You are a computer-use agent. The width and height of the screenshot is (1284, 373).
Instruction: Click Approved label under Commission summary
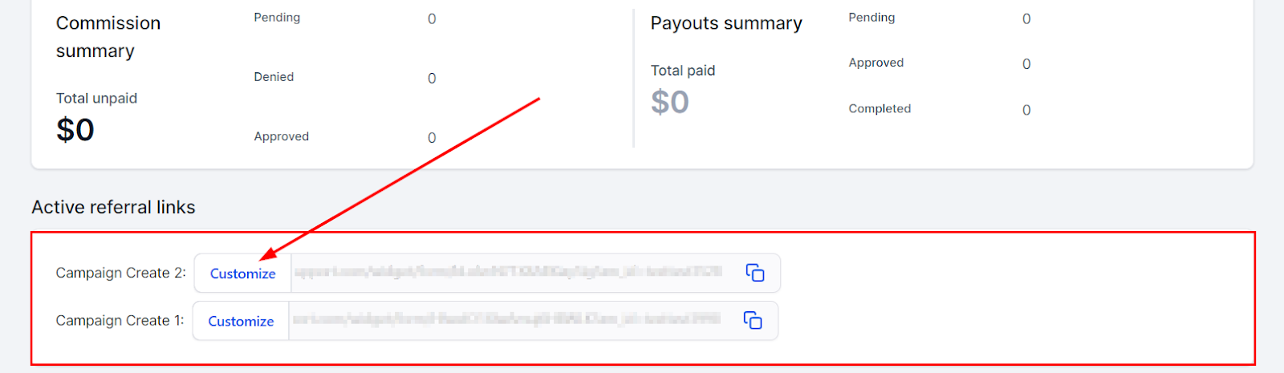pos(281,136)
